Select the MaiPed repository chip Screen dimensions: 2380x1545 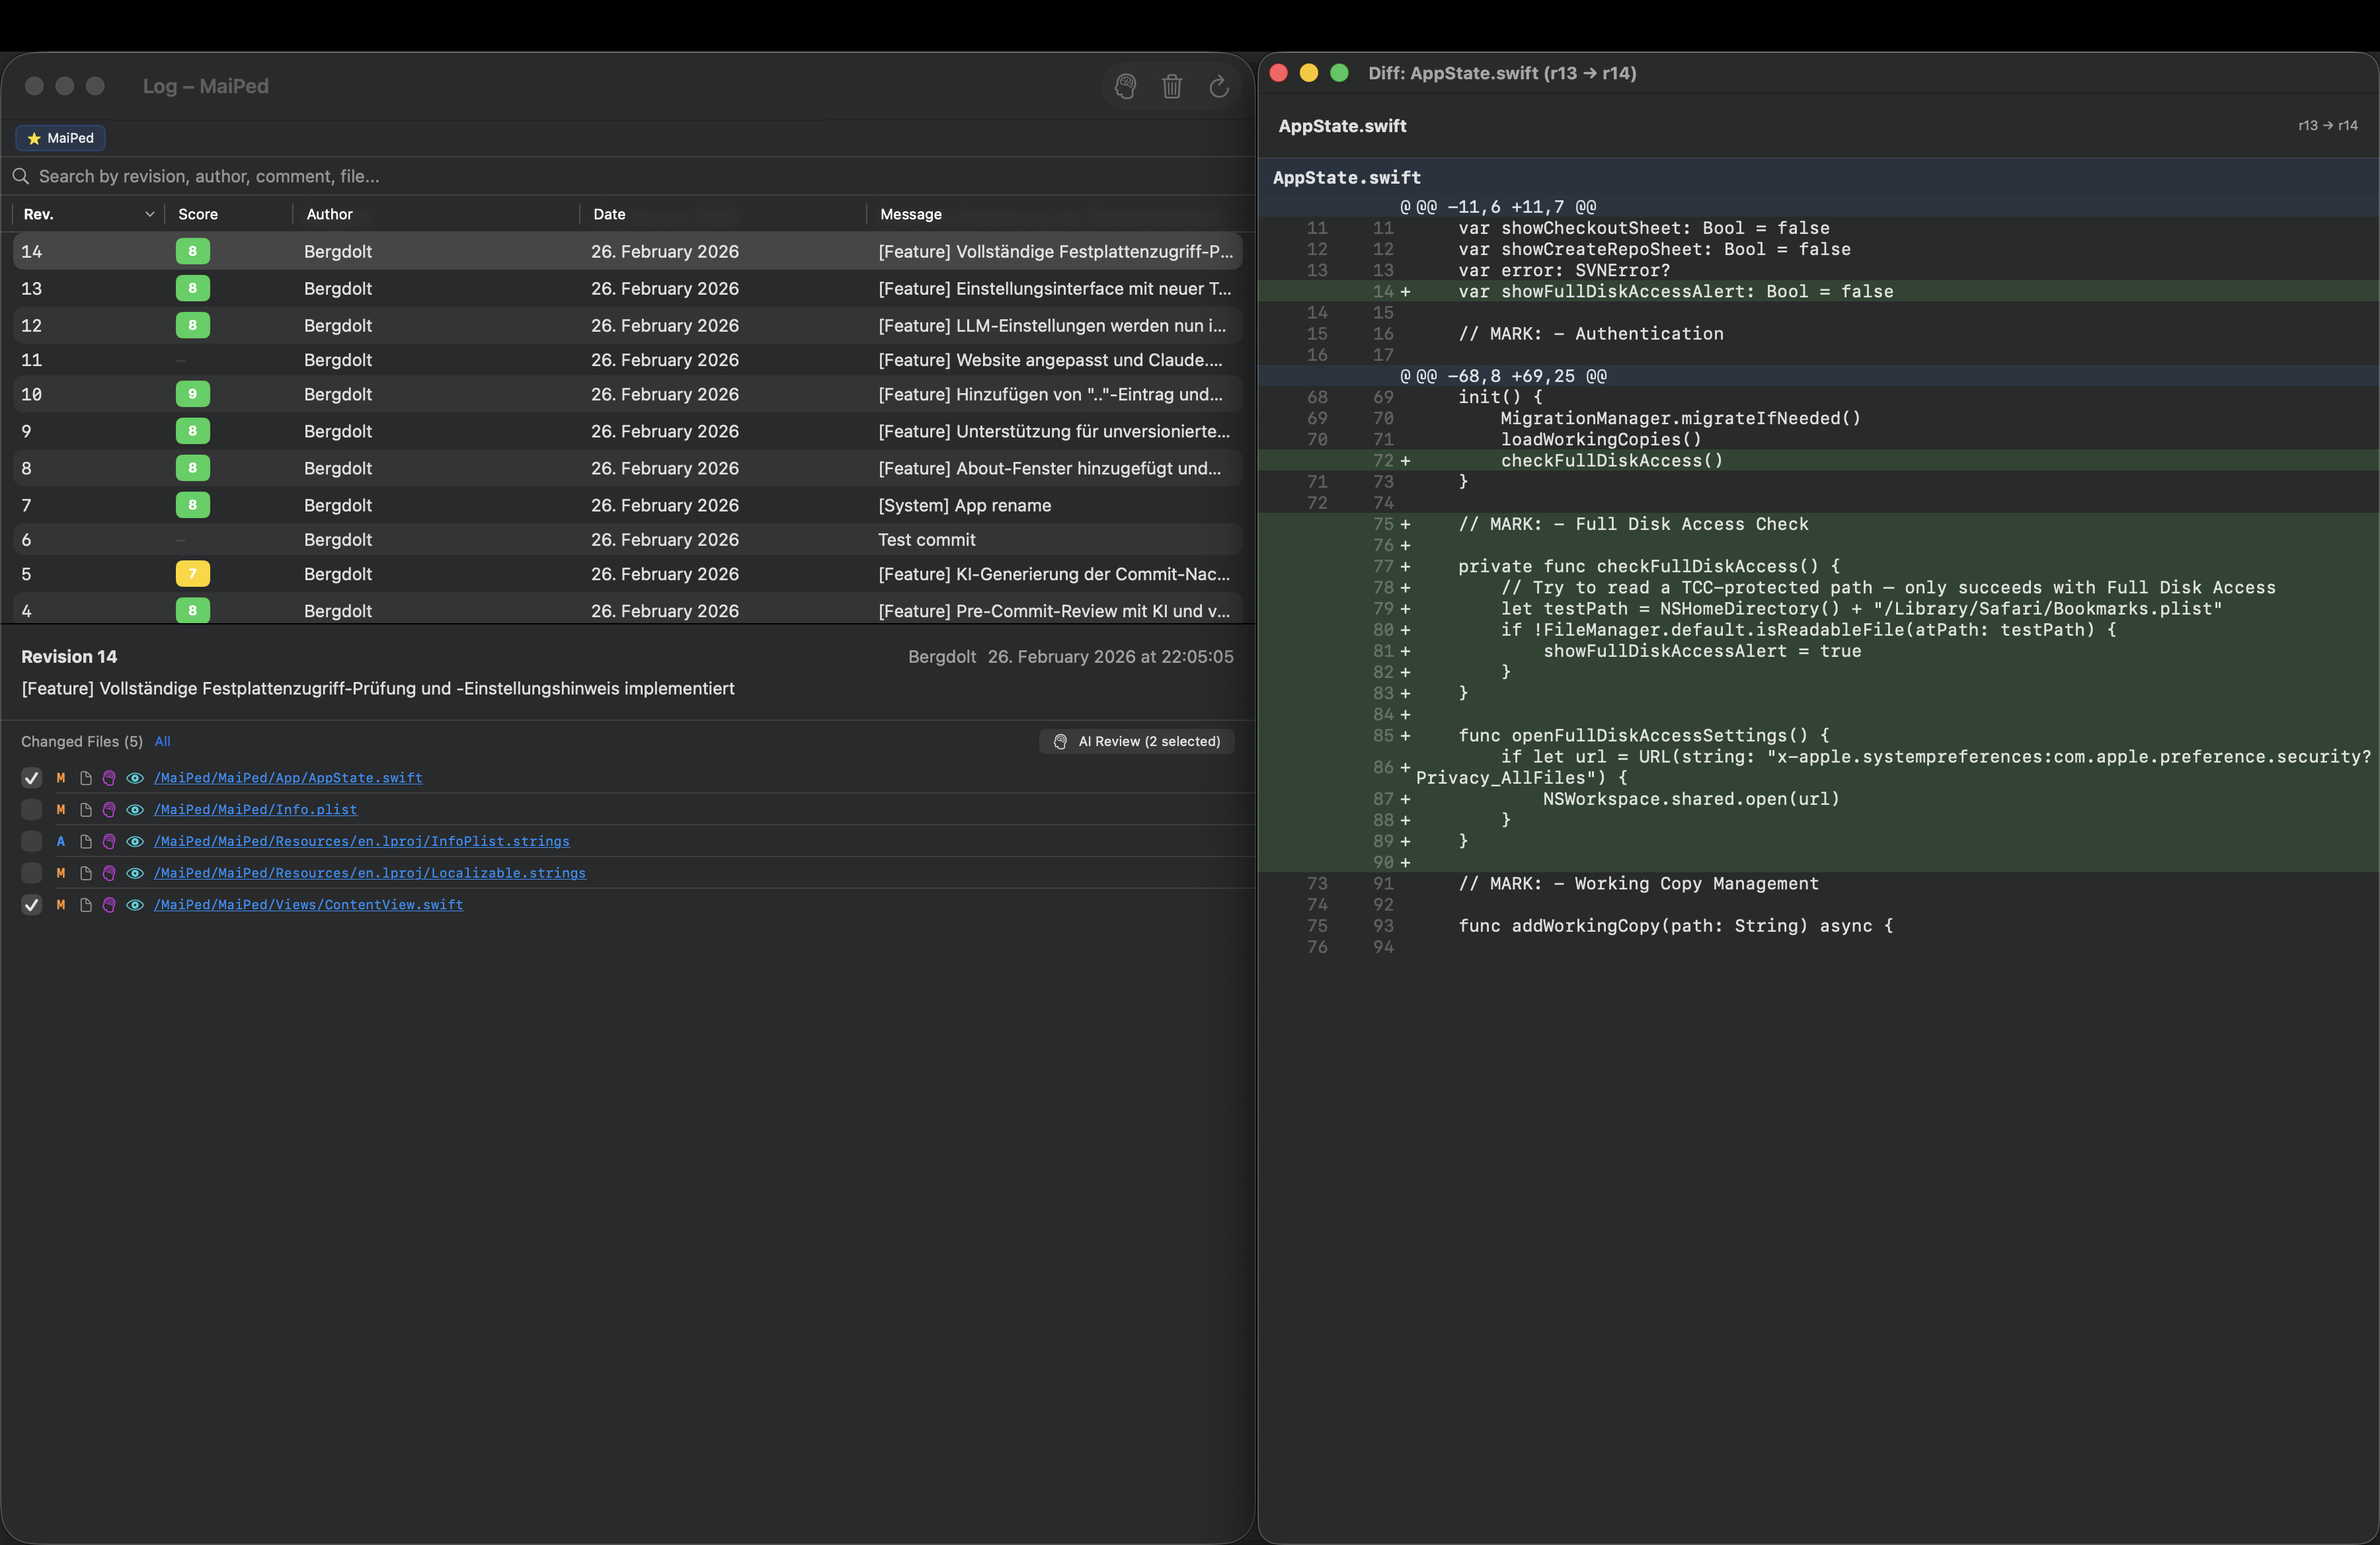[60, 138]
